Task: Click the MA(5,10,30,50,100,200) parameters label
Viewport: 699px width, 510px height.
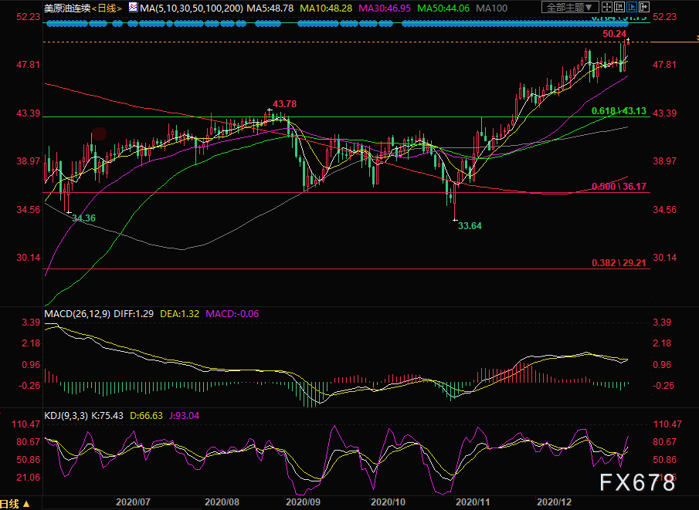Action: tap(192, 8)
